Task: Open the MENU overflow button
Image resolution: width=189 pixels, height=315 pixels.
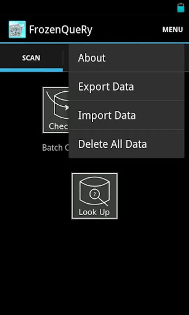Action: [173, 30]
